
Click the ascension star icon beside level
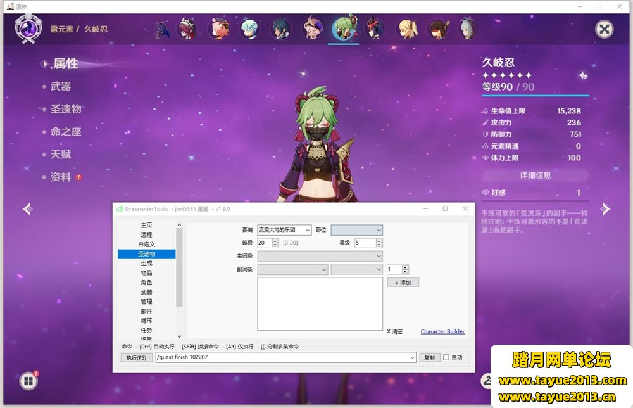(582, 75)
